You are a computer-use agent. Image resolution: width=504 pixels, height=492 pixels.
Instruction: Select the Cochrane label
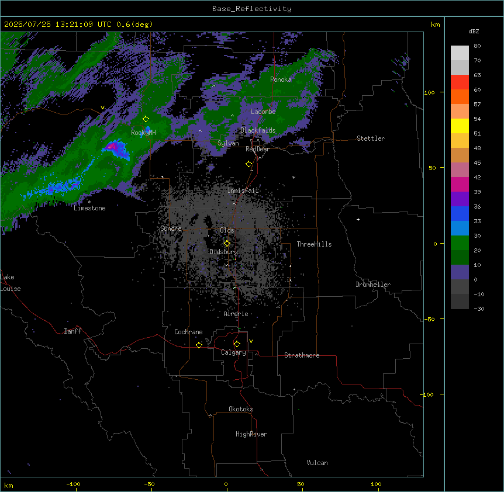coord(188,332)
